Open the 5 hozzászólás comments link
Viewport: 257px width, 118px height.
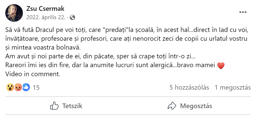(x=189, y=88)
